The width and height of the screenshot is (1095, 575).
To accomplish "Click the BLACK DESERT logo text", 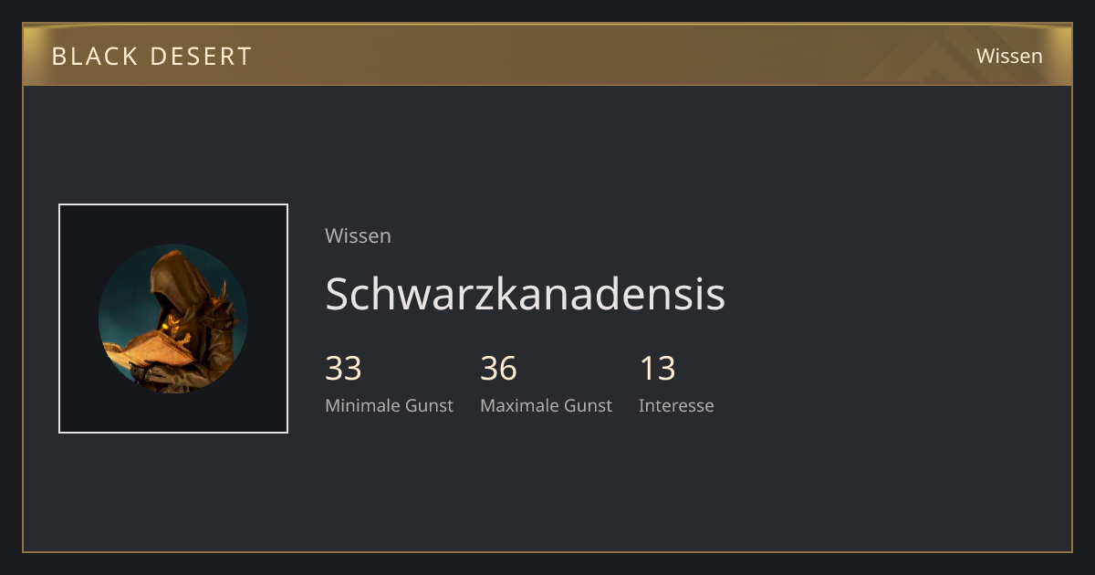I will click(x=151, y=57).
